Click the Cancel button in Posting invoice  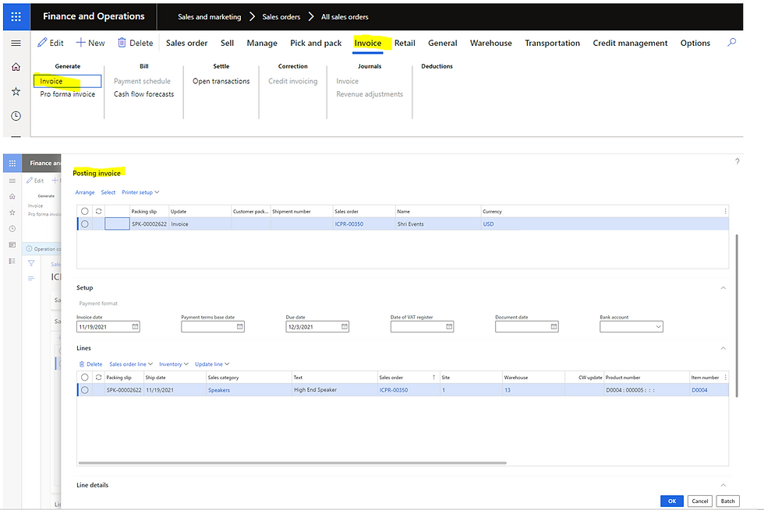[700, 501]
